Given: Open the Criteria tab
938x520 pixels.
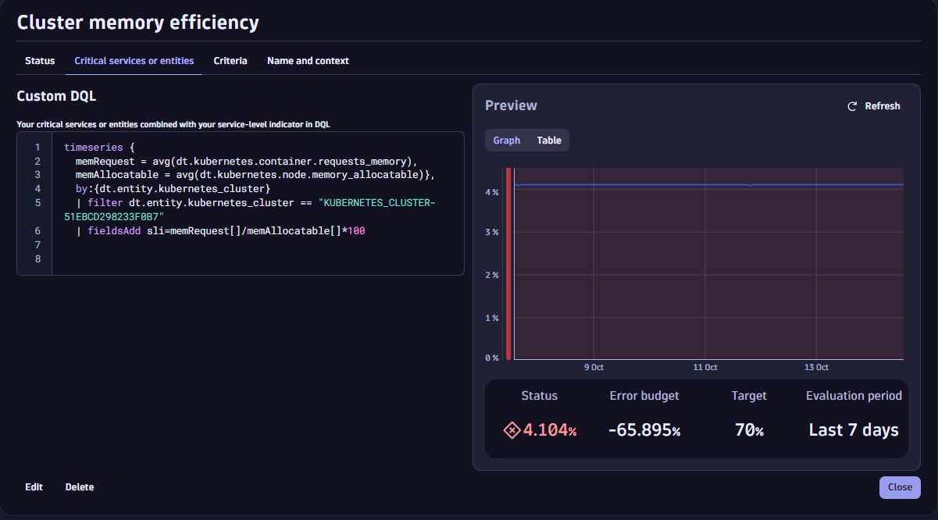Looking at the screenshot, I should [230, 60].
